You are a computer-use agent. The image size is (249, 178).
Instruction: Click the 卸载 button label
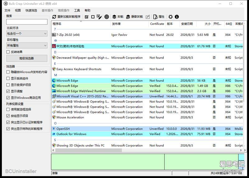(120, 17)
